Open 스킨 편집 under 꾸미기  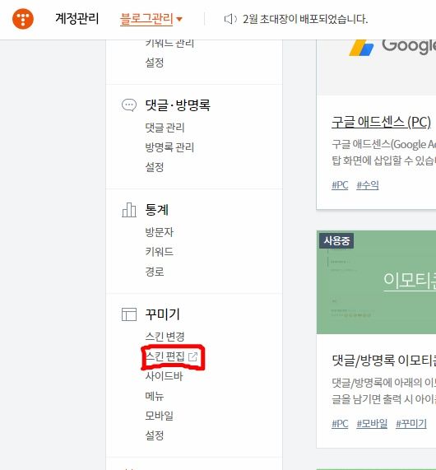pos(165,356)
